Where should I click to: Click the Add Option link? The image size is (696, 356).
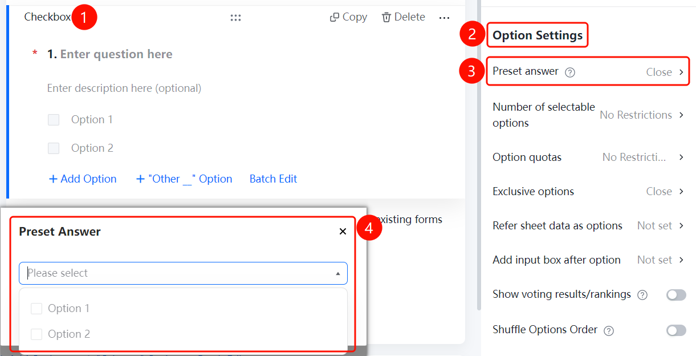[x=83, y=179]
